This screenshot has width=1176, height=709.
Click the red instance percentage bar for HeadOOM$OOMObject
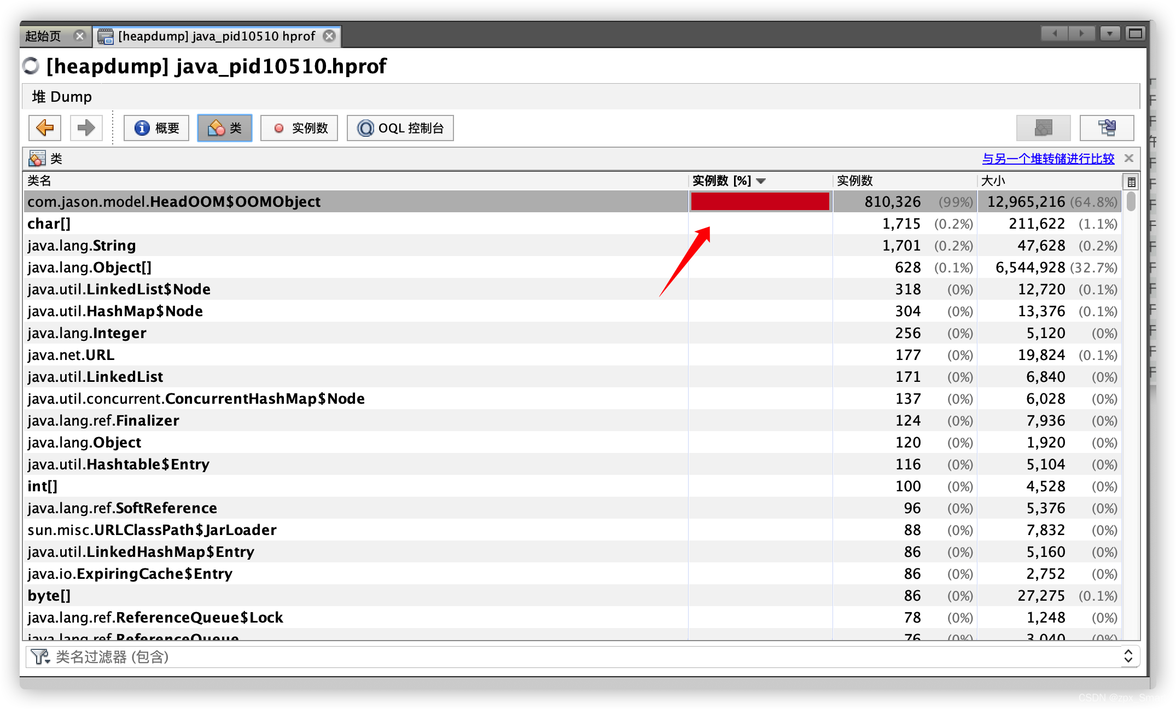pyautogui.click(x=760, y=201)
